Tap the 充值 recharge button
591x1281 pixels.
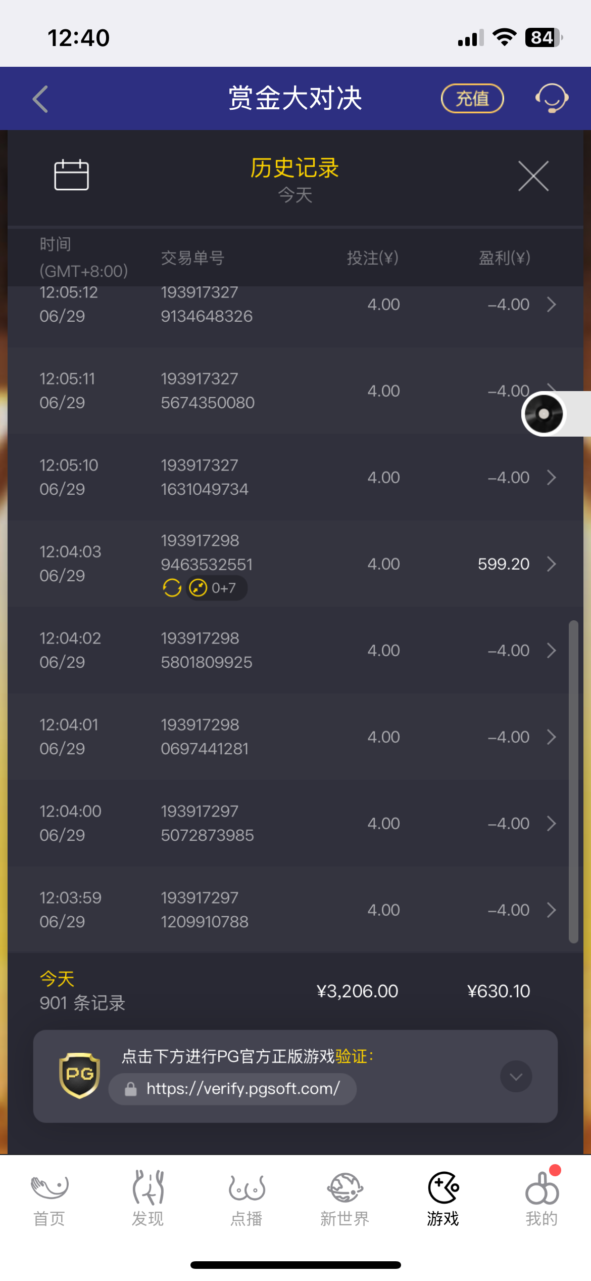472,98
